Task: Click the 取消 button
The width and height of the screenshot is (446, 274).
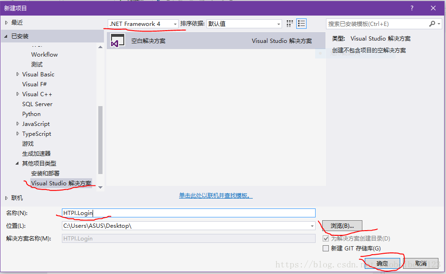Action: (x=420, y=264)
